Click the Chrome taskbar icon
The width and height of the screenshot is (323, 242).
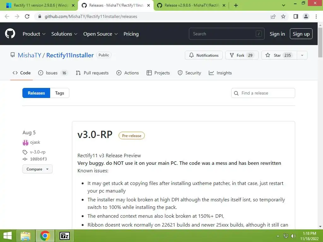(x=45, y=236)
